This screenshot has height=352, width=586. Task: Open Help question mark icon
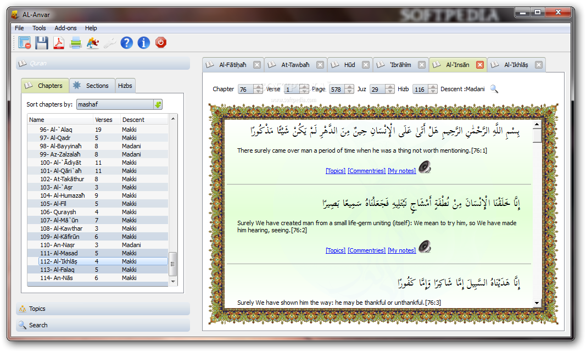pos(127,43)
